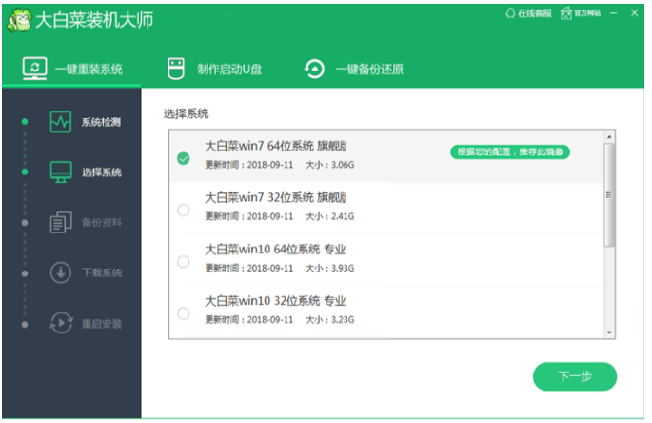The height and width of the screenshot is (423, 652).
Task: Click the 下一步 button
Action: pyautogui.click(x=575, y=376)
